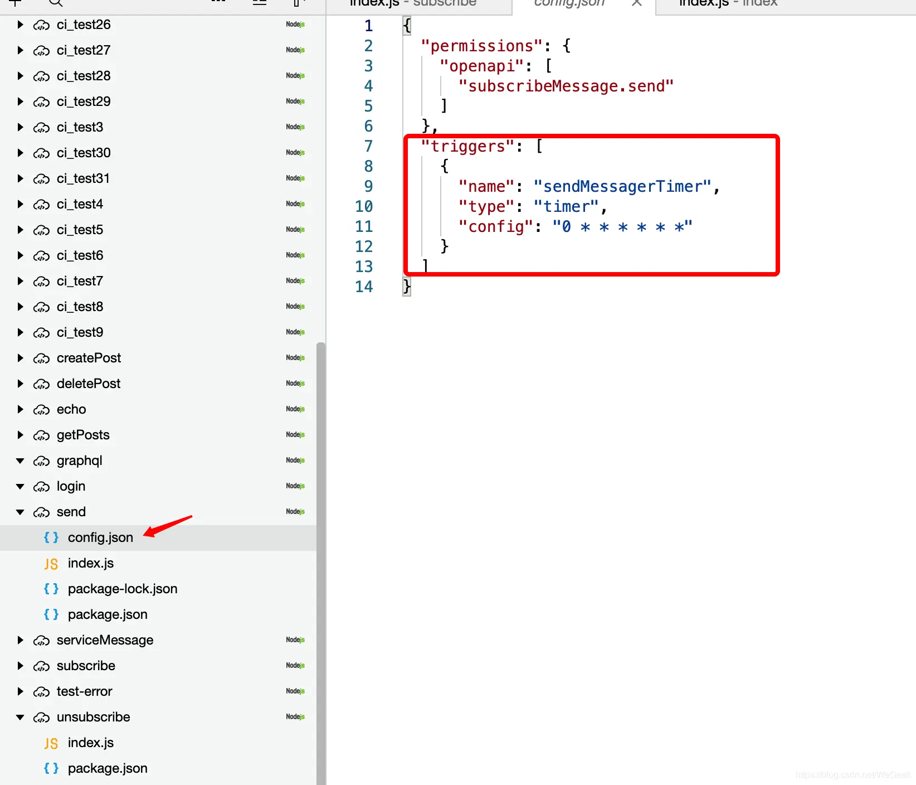Click the JS icon of send index.js
The width and height of the screenshot is (916, 785).
(51, 564)
